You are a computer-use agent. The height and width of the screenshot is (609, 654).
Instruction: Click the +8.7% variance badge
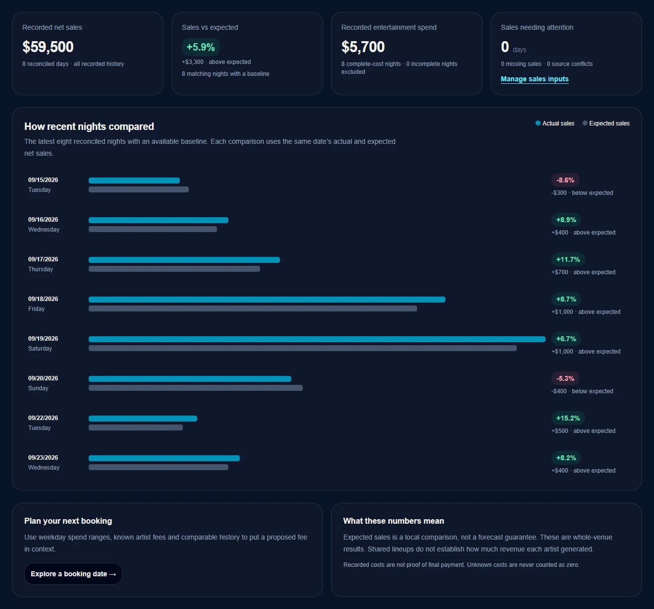pyautogui.click(x=566, y=299)
